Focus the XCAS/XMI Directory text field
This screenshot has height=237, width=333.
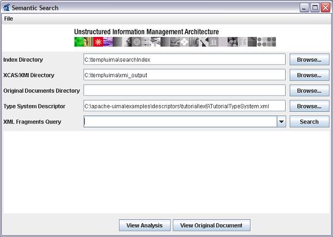(x=184, y=75)
